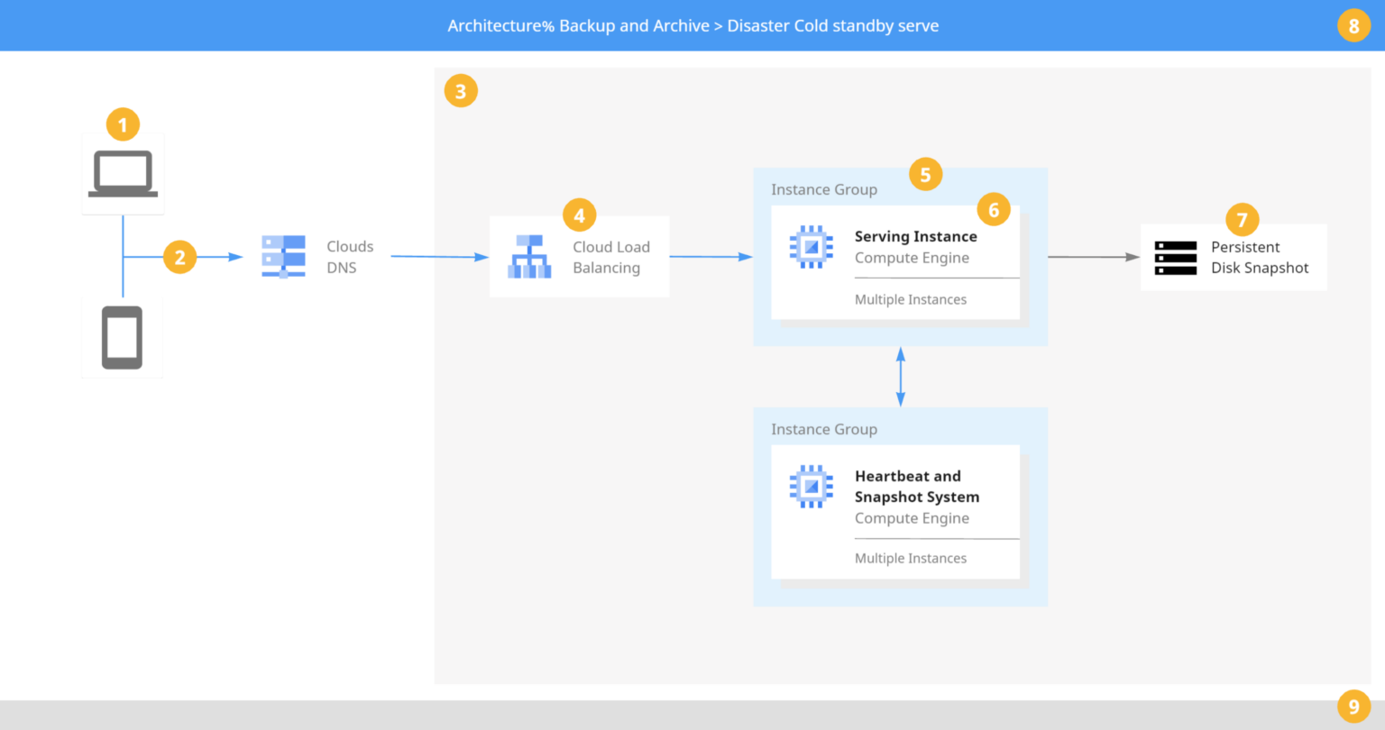The width and height of the screenshot is (1385, 730).
Task: Click the Clouds DNS text label
Action: 350,256
